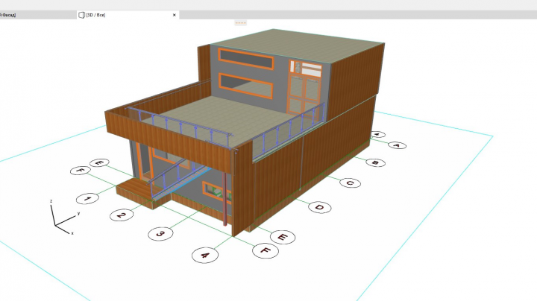Select grid axis marker B
The height and width of the screenshot is (301, 537).
(375, 162)
